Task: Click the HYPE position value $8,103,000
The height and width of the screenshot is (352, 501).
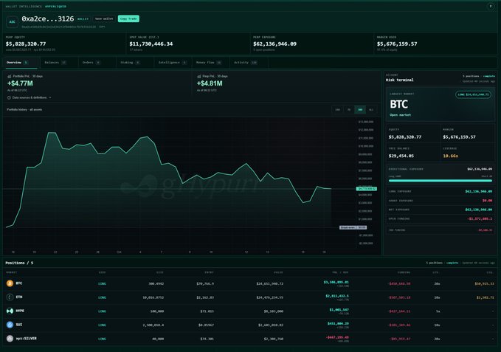Action: [x=274, y=311]
